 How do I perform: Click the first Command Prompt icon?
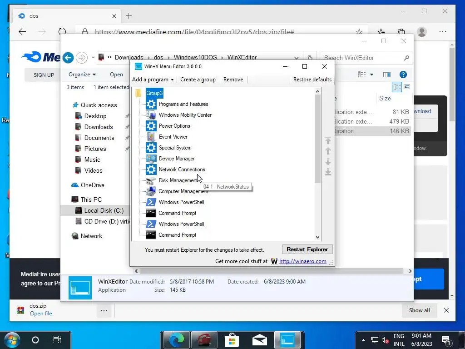[x=151, y=213]
